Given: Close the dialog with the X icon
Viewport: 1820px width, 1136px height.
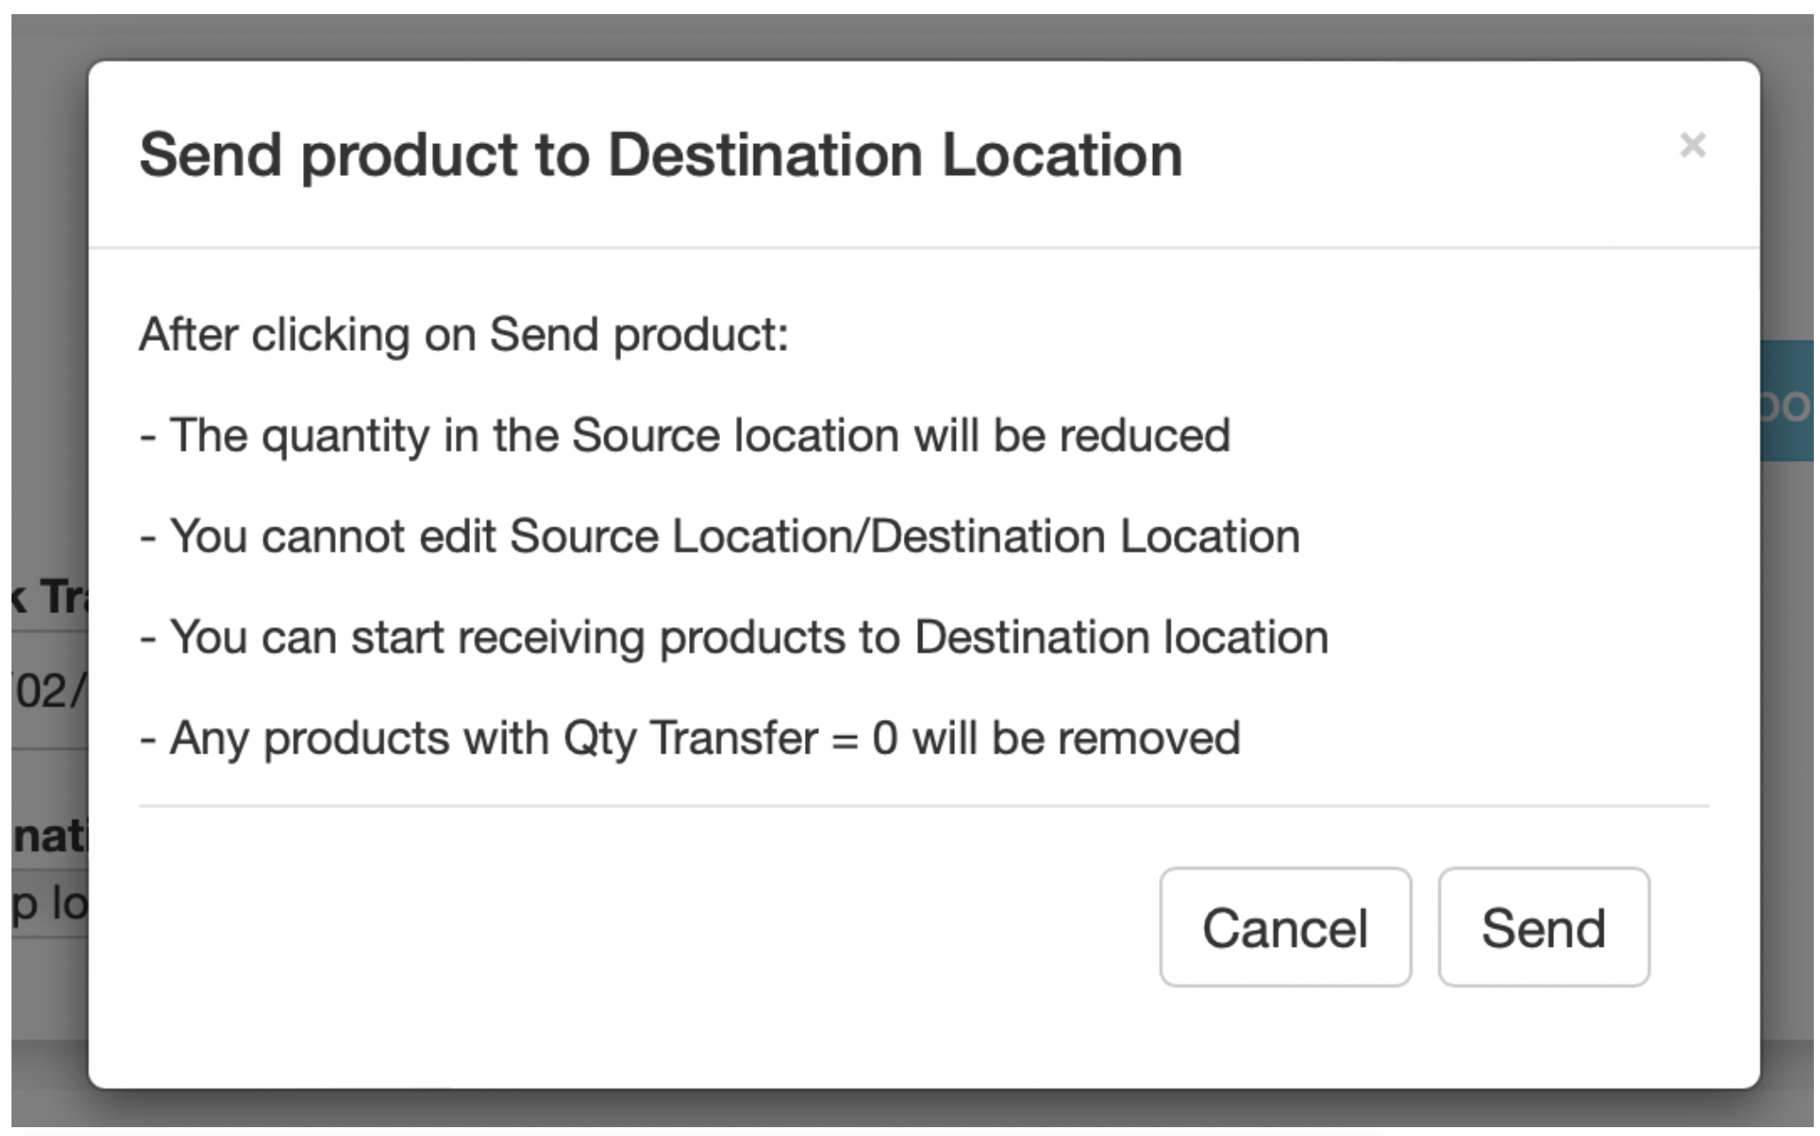Looking at the screenshot, I should coord(1692,145).
